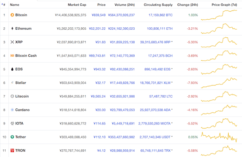Sort by Circulating Supply column header
The height and width of the screenshot is (157, 242).
click(158, 5)
